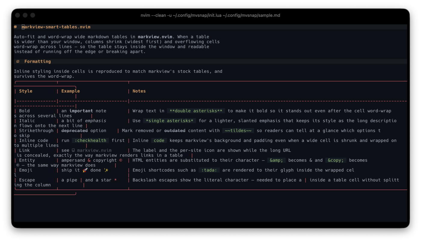Viewport: 421px width, 242px height.
Task: Close the nvim terminal window
Action: click(x=18, y=15)
